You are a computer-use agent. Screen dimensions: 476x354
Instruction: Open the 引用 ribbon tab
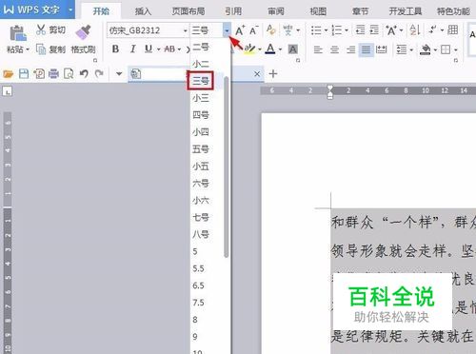tap(233, 11)
